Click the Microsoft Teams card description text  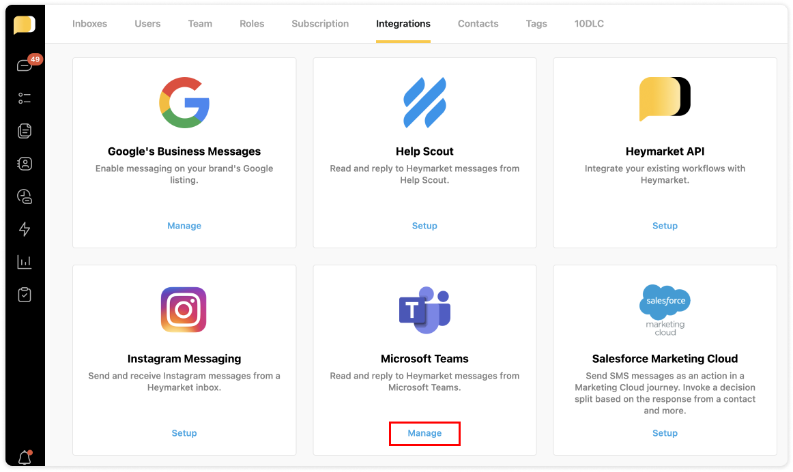click(x=424, y=381)
